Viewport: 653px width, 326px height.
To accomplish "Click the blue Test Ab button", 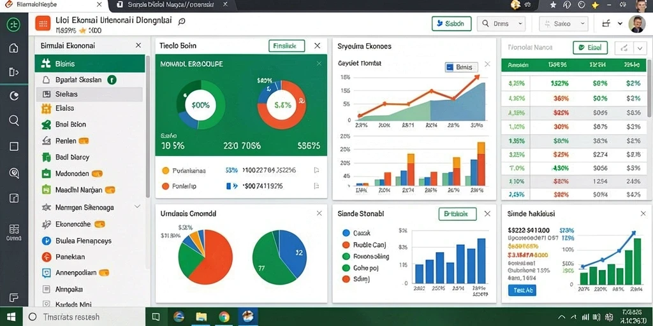I will (x=522, y=290).
